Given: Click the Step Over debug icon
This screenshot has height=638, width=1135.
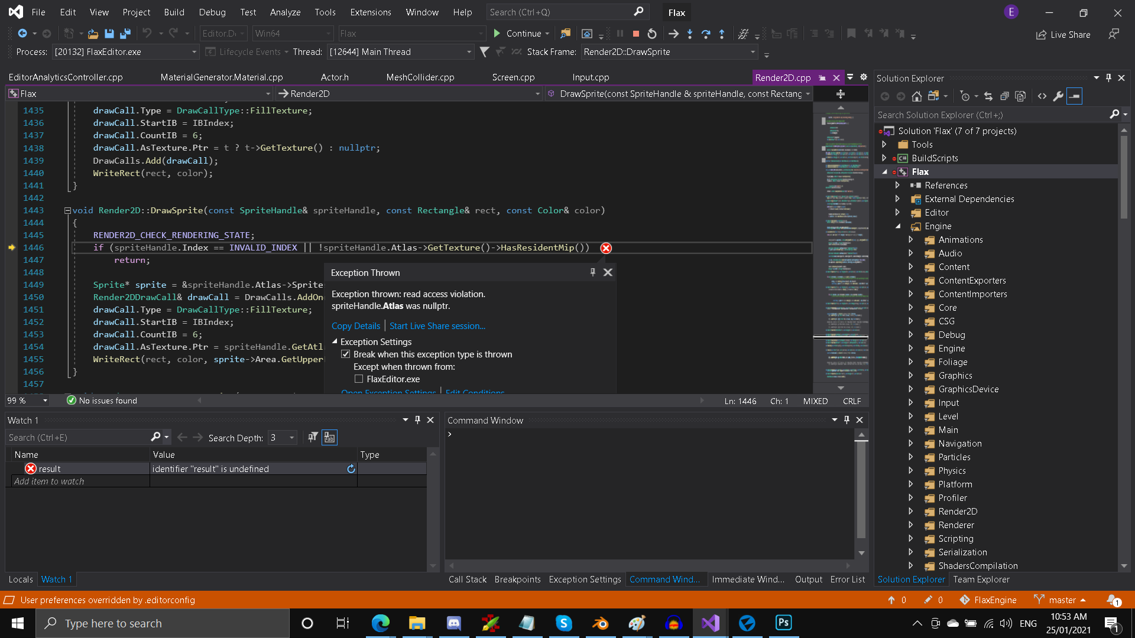Looking at the screenshot, I should pos(706,34).
